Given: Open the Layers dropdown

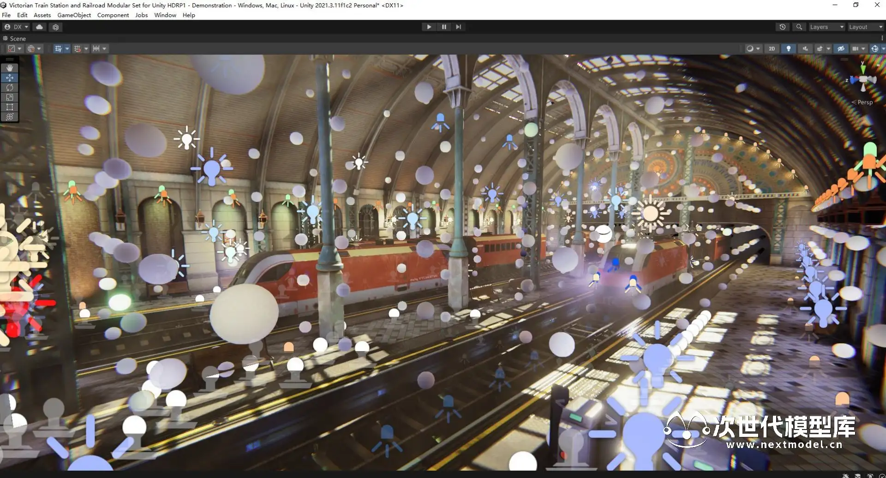Looking at the screenshot, I should pyautogui.click(x=826, y=27).
